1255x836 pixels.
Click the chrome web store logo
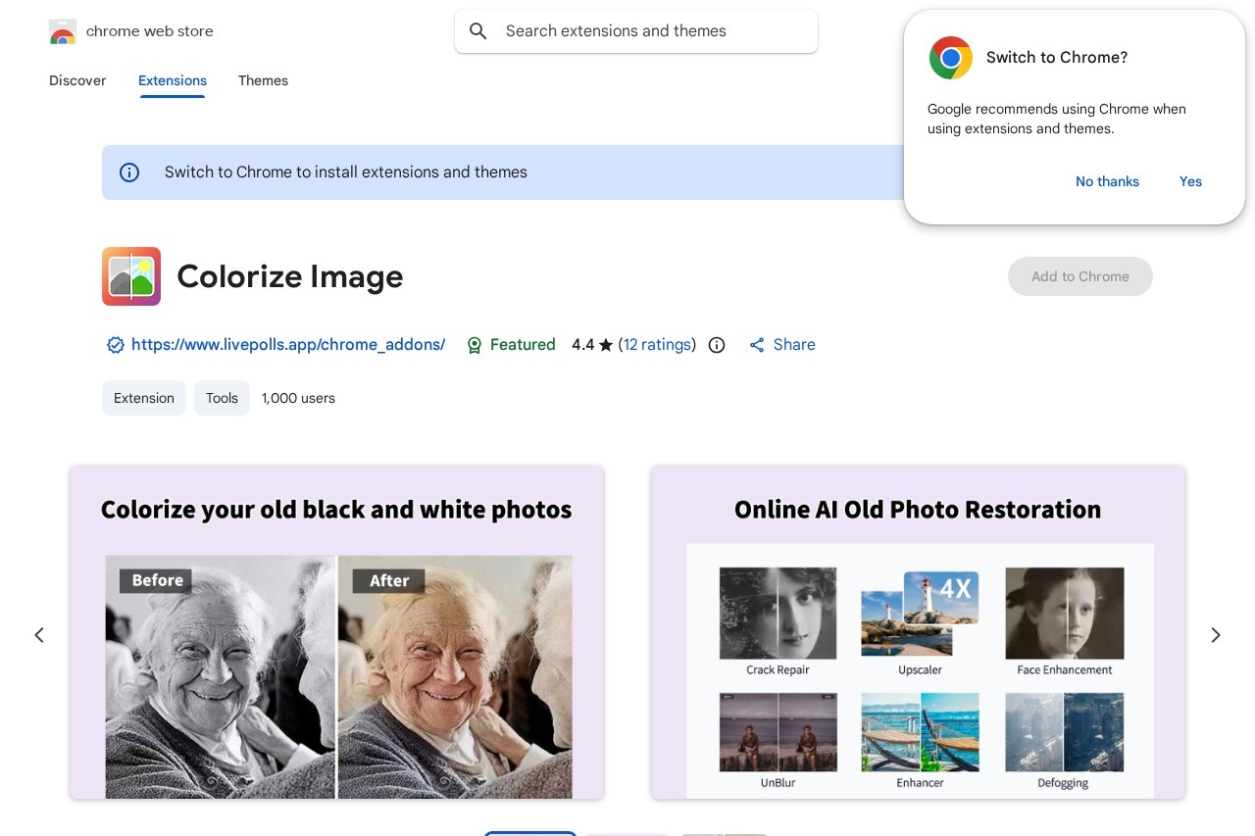[62, 30]
